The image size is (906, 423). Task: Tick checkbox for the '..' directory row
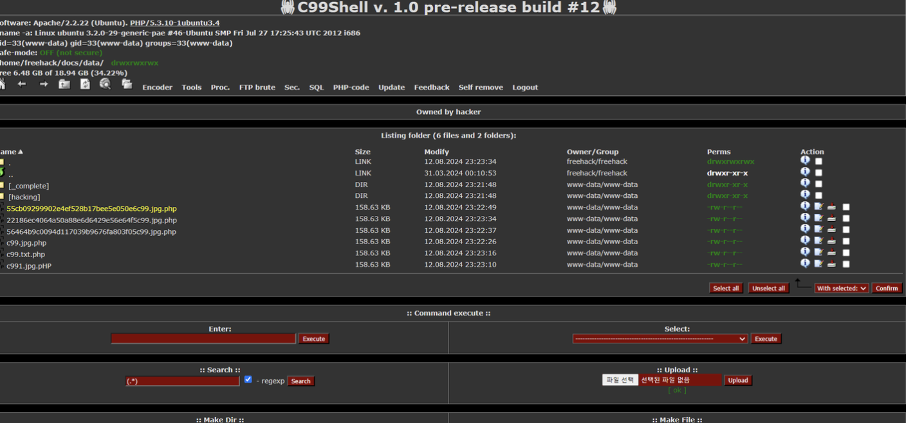(x=818, y=173)
